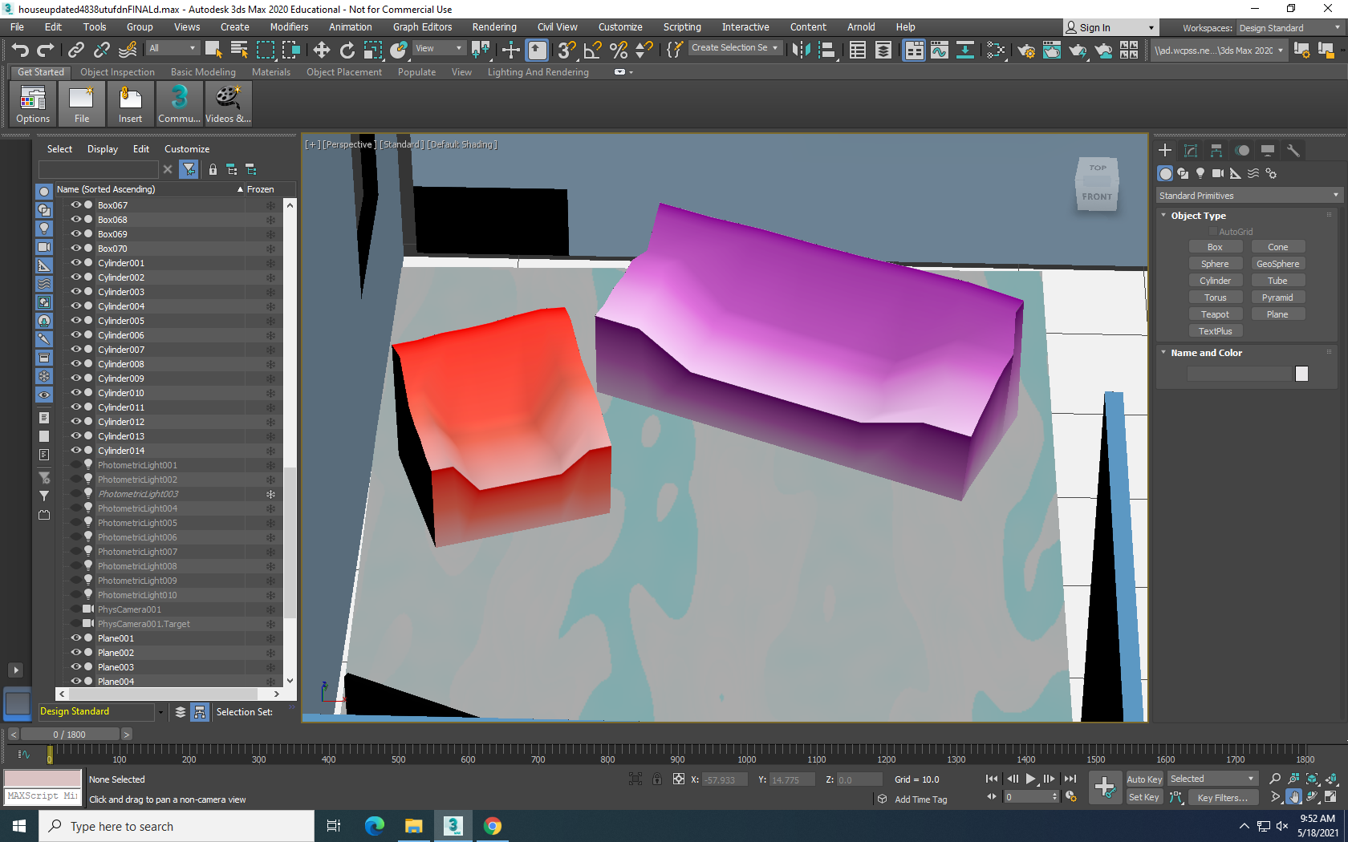Hide Plane001 with its eye icon
The width and height of the screenshot is (1348, 842).
(x=76, y=638)
